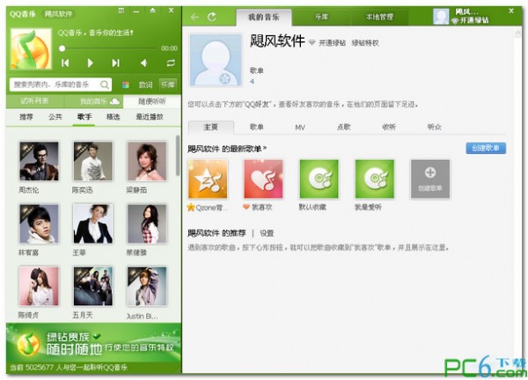Viewport: 528px width, 380px height.
Task: Click the 绿钻贵族 promotional banner
Action: (x=93, y=343)
